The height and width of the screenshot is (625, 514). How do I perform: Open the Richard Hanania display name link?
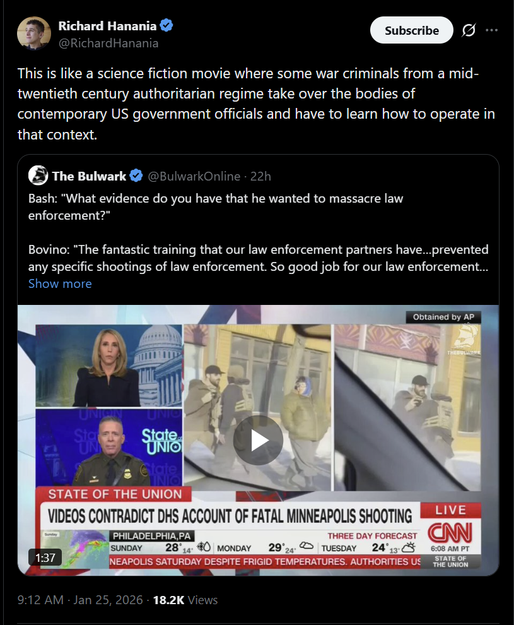(x=107, y=26)
